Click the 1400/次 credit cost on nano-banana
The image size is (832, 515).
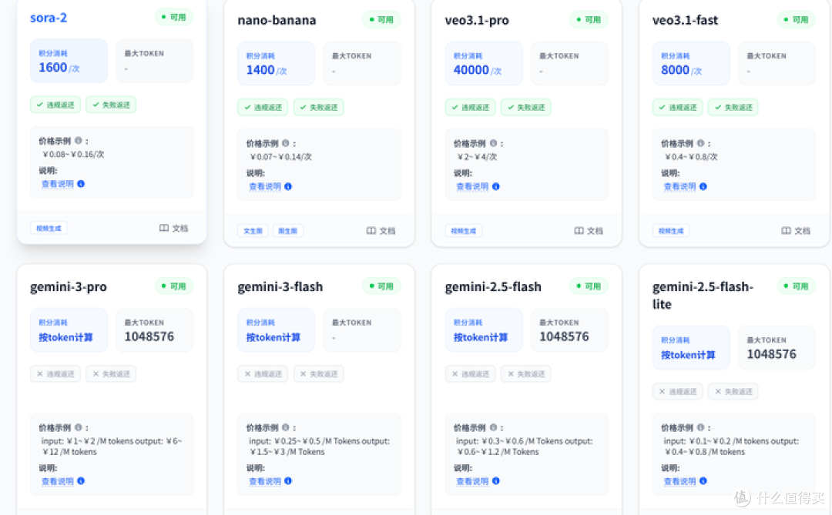[x=267, y=70]
